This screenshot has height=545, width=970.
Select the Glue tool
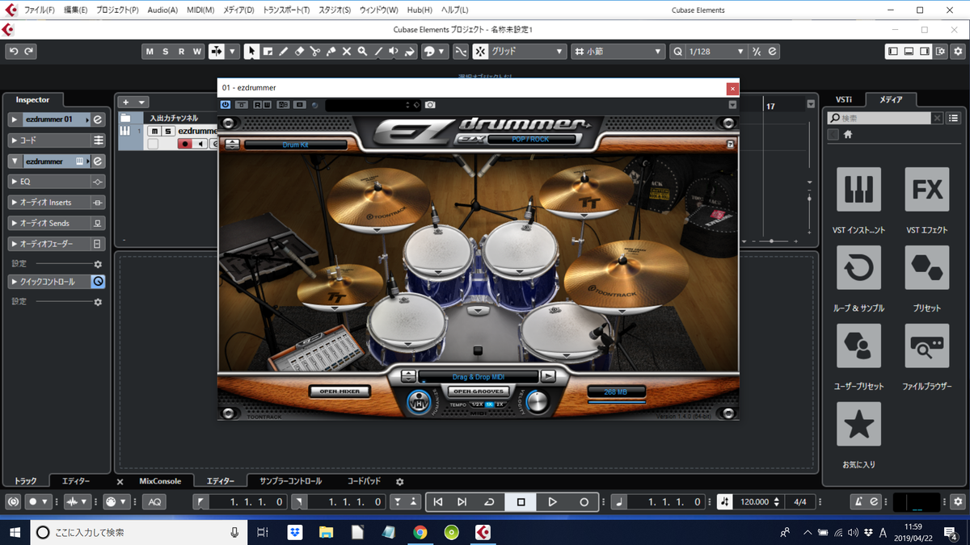point(331,51)
